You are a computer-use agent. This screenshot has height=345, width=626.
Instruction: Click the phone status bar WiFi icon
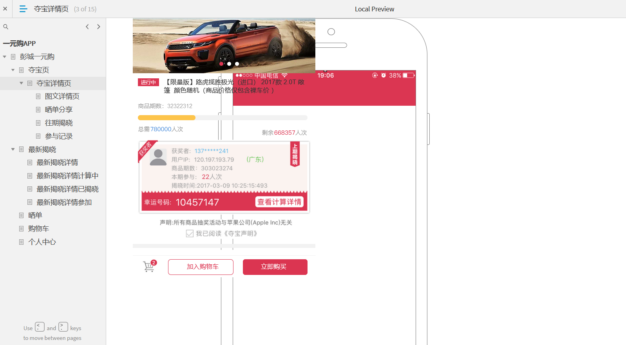pos(285,75)
